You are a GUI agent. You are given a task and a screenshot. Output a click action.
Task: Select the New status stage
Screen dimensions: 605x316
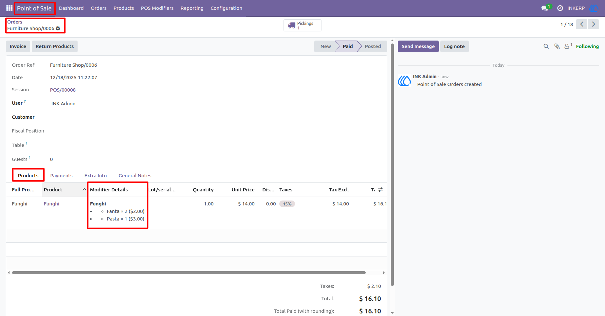[326, 46]
